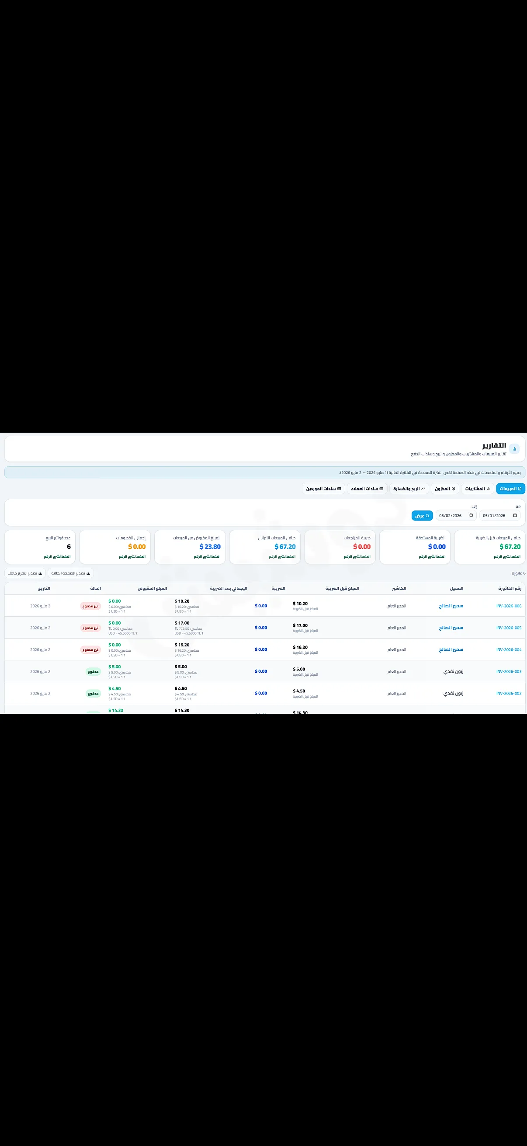Open invoice INV-2026-003 link
Image resolution: width=527 pixels, height=1146 pixels.
tap(509, 671)
